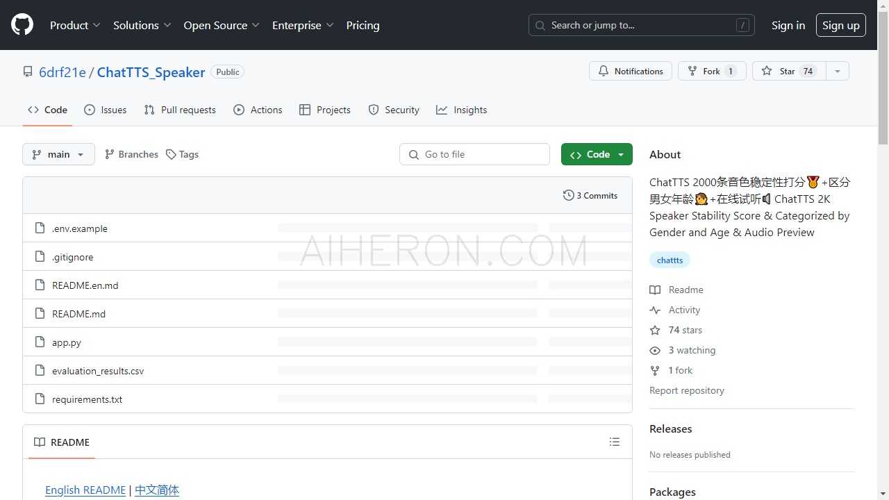Image resolution: width=889 pixels, height=500 pixels.
Task: Star the ChatTTS_Speaker repository
Action: point(788,72)
